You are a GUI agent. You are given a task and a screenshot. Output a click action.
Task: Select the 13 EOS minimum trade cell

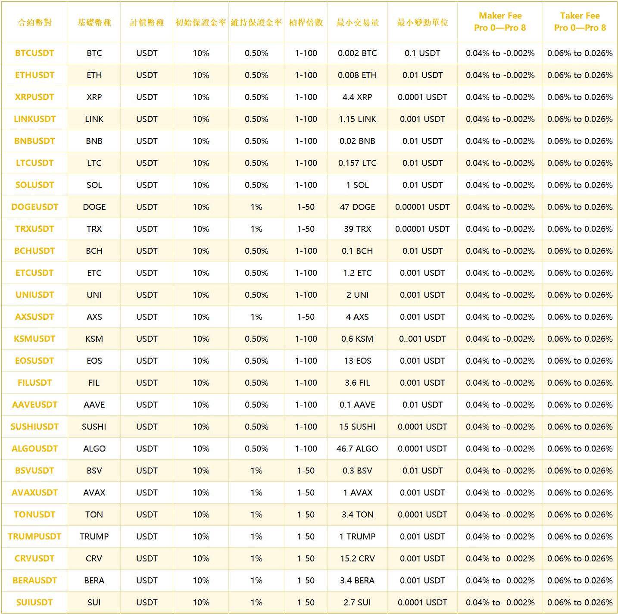click(357, 361)
